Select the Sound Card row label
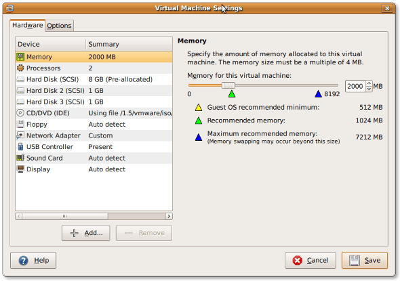Viewport: 400px width, 281px height. pyautogui.click(x=45, y=158)
